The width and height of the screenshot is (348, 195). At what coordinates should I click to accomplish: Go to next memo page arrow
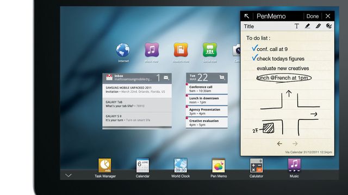coord(295,144)
